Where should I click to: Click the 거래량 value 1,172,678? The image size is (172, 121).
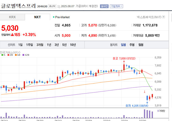click(150, 25)
